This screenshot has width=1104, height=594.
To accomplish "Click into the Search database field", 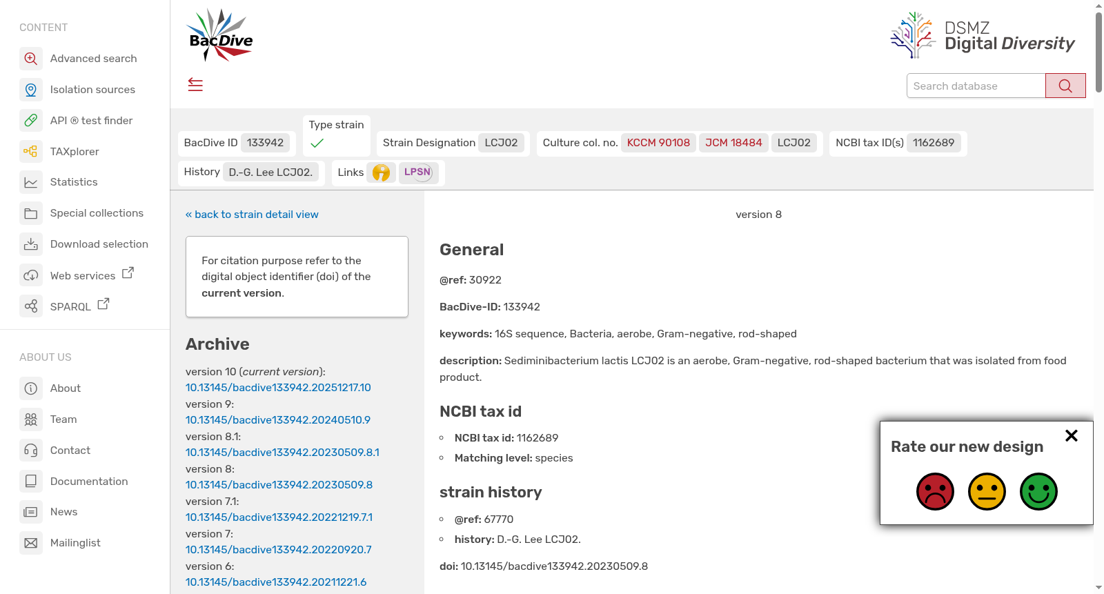I will click(976, 86).
